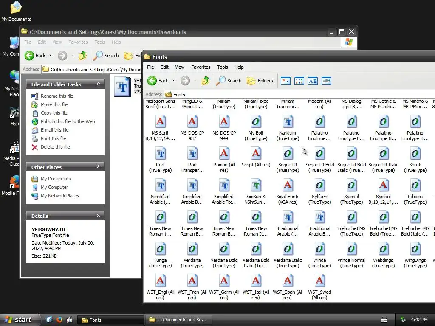Click Print this file link
Viewport: 435px width, 326px height.
(x=53, y=138)
